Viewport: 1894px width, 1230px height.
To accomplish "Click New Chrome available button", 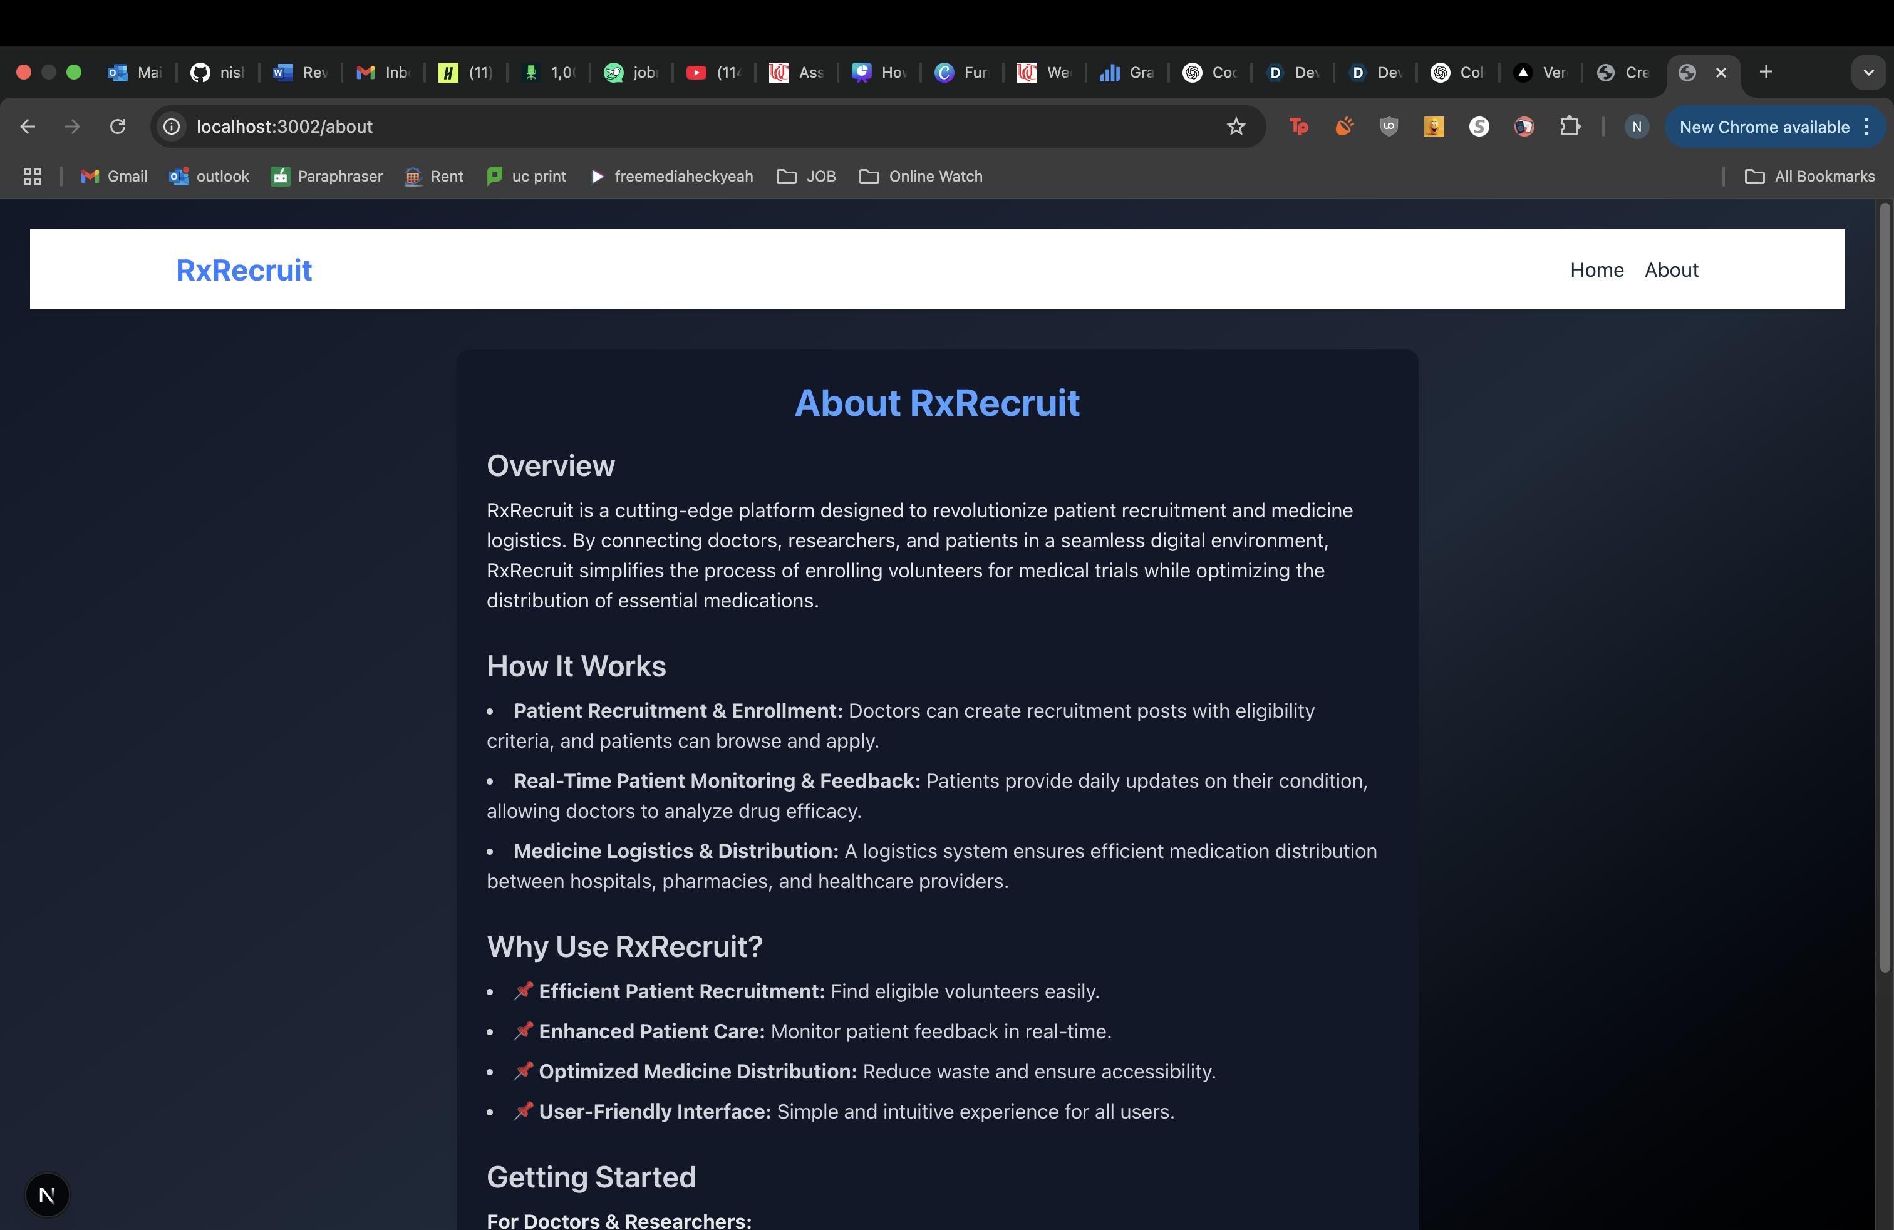I will pos(1764,127).
